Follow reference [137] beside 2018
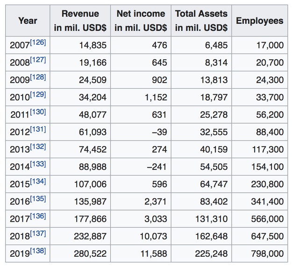Screen dimensions: 299x267 click(x=38, y=233)
